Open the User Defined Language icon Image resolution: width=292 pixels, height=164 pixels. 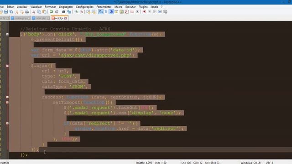116,12
